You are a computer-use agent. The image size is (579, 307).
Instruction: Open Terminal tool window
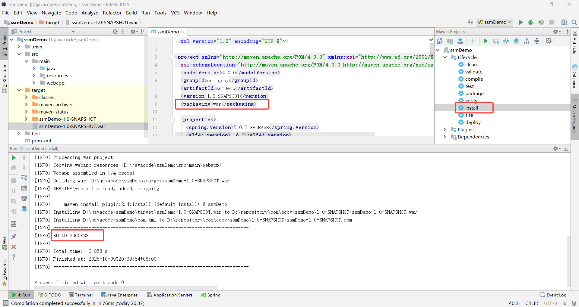(81, 295)
